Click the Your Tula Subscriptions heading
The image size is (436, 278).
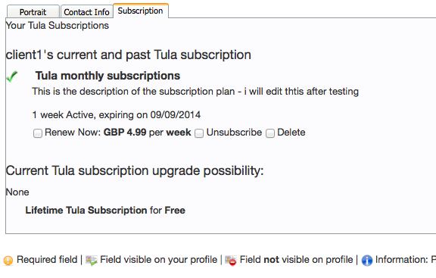click(58, 25)
